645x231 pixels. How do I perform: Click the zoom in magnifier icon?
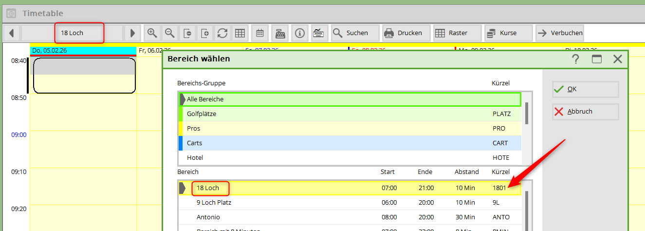point(152,33)
